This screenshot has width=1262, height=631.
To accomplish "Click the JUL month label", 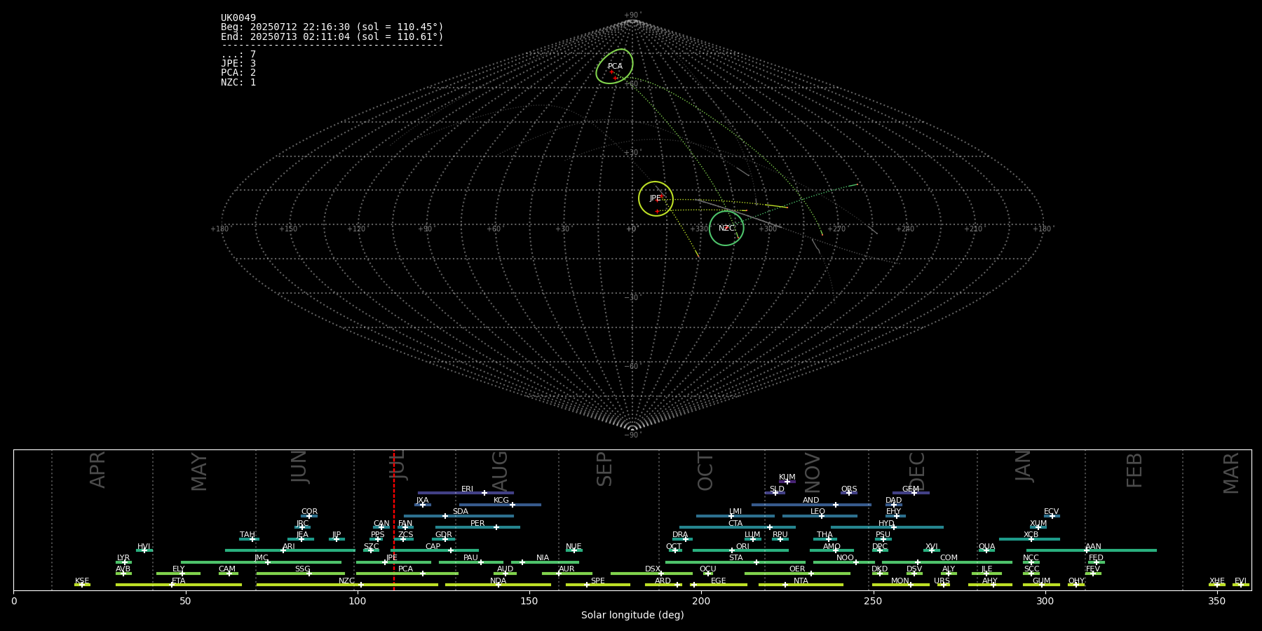I will click(x=398, y=466).
